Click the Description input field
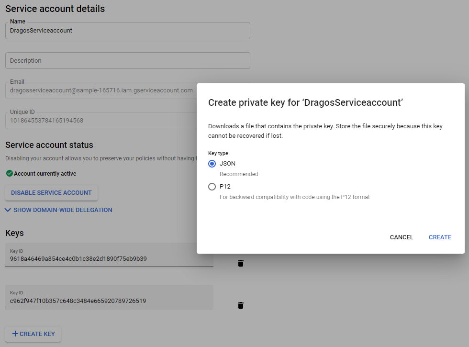 coord(127,60)
